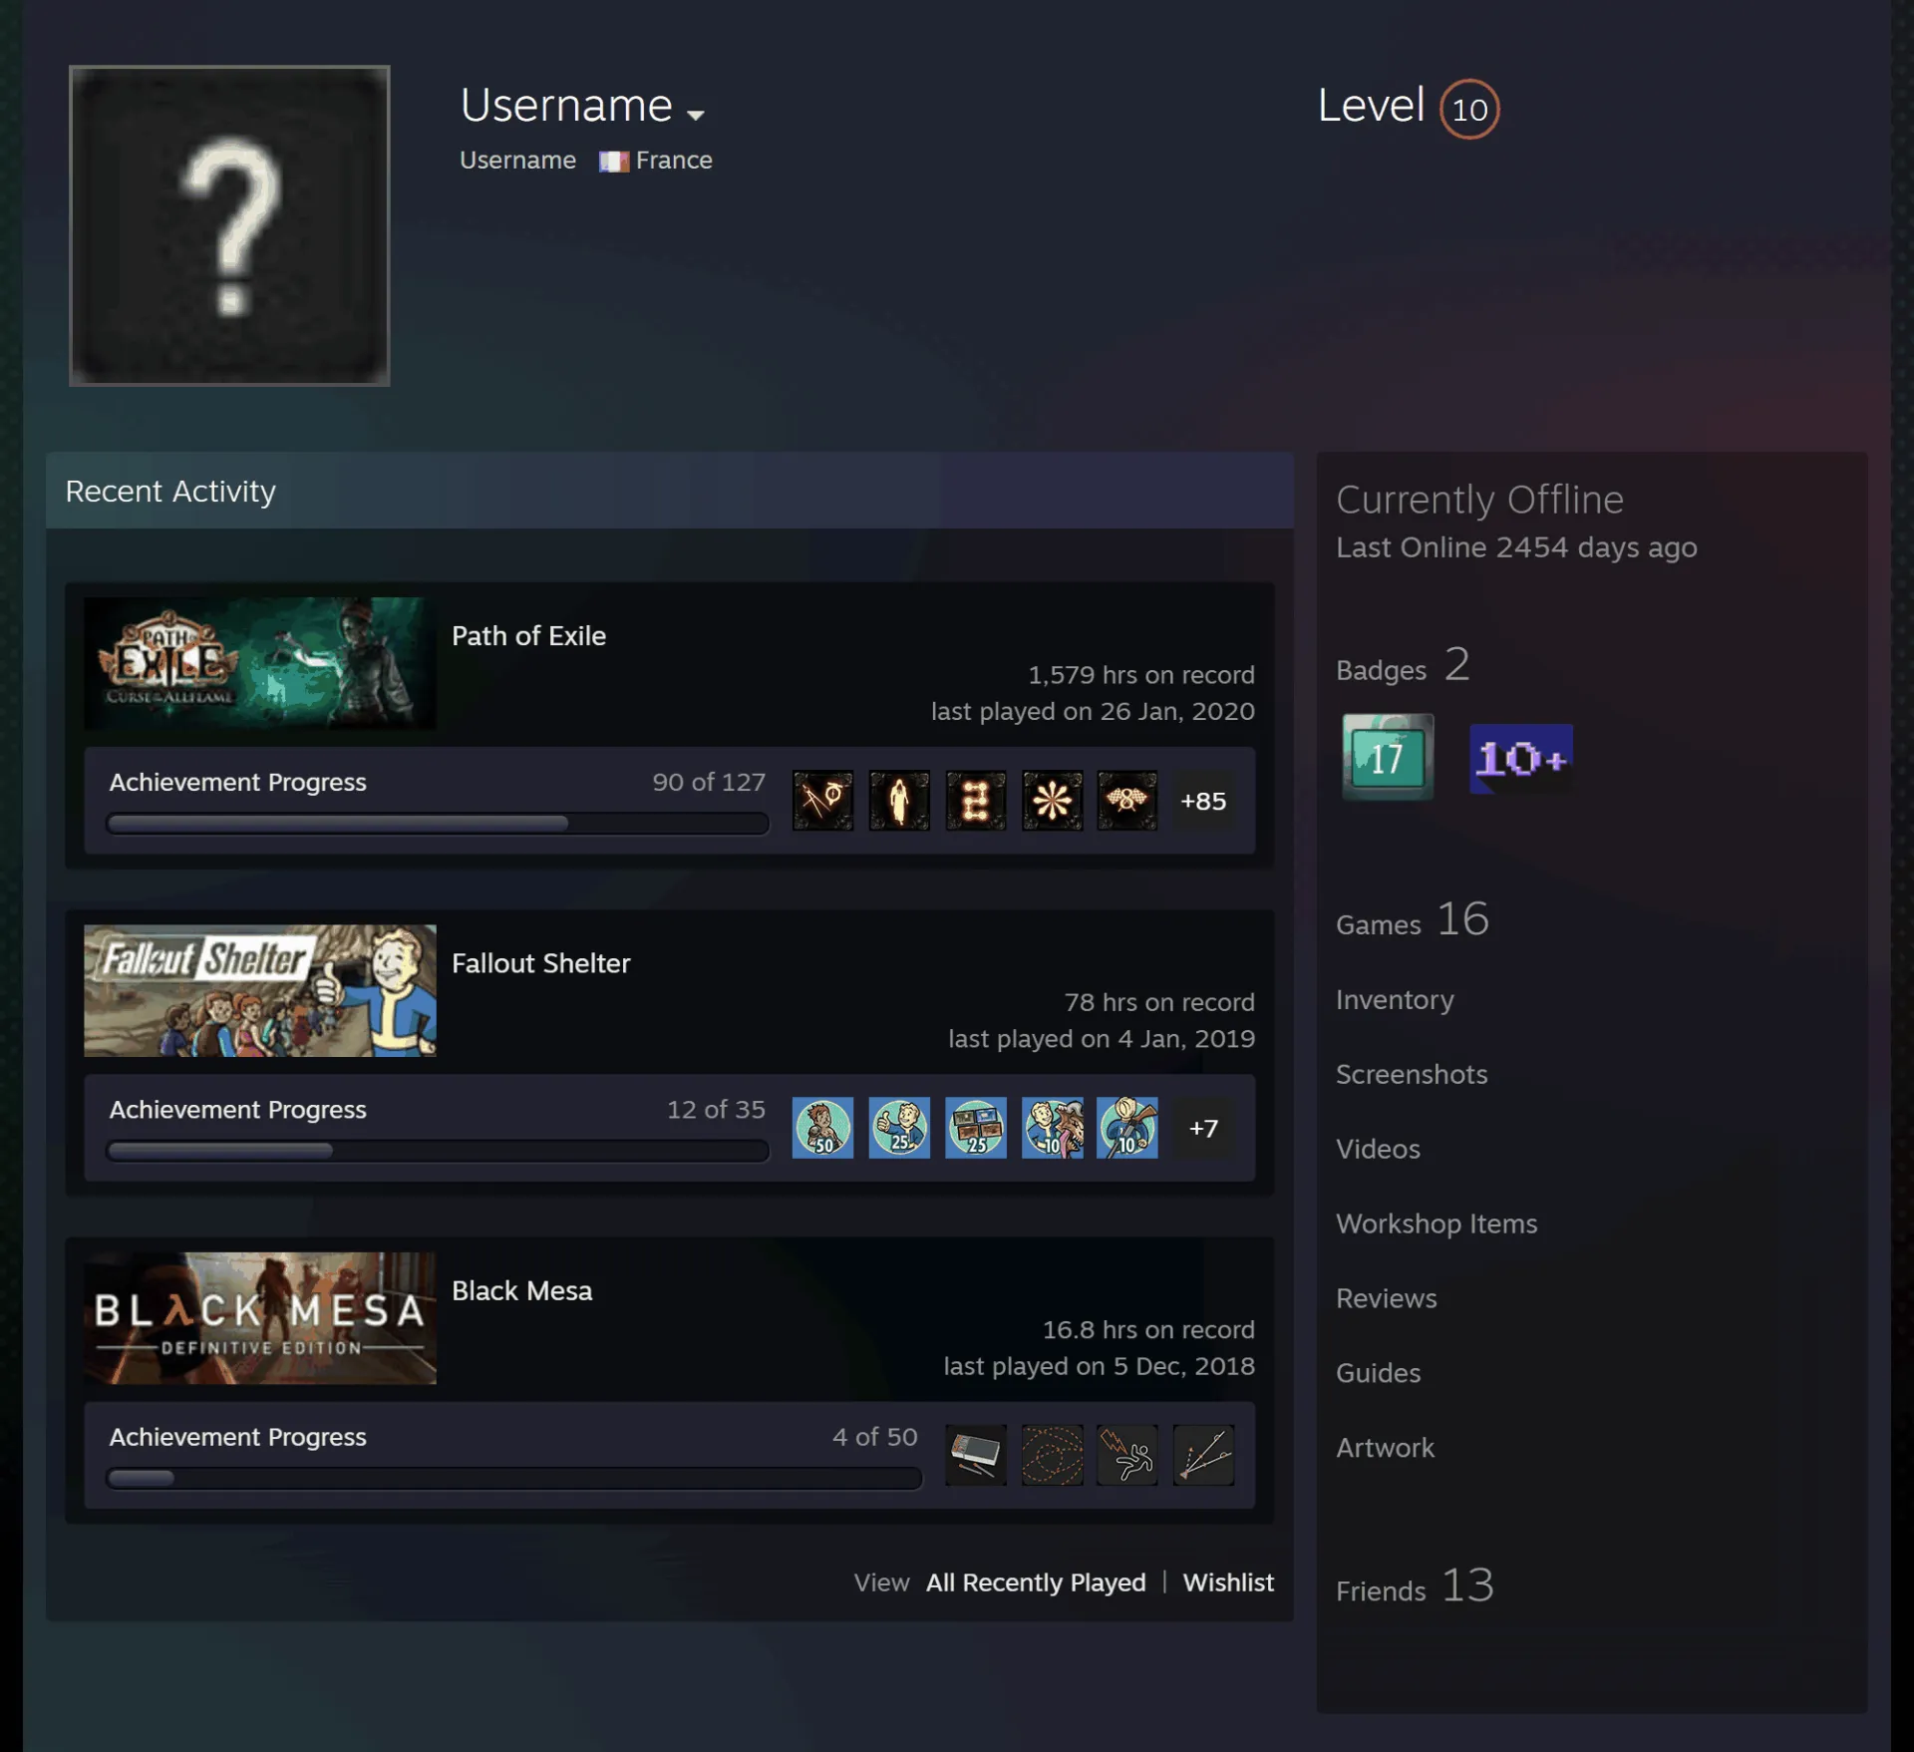Viewport: 1914px width, 1752px height.
Task: Click the first Black Mesa achievement icon
Action: [x=976, y=1455]
